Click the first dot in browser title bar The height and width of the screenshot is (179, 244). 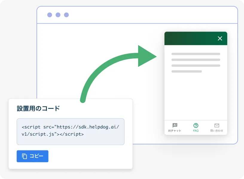[x=50, y=15]
